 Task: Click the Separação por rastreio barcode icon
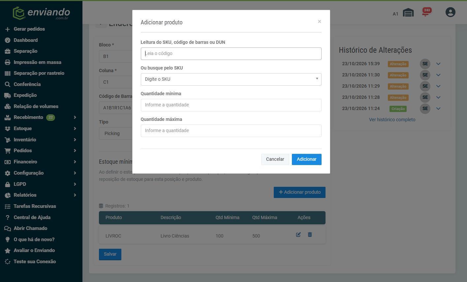point(8,73)
